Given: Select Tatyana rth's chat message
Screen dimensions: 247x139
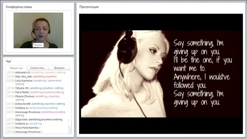Looking at the screenshot, I should (x=35, y=88).
